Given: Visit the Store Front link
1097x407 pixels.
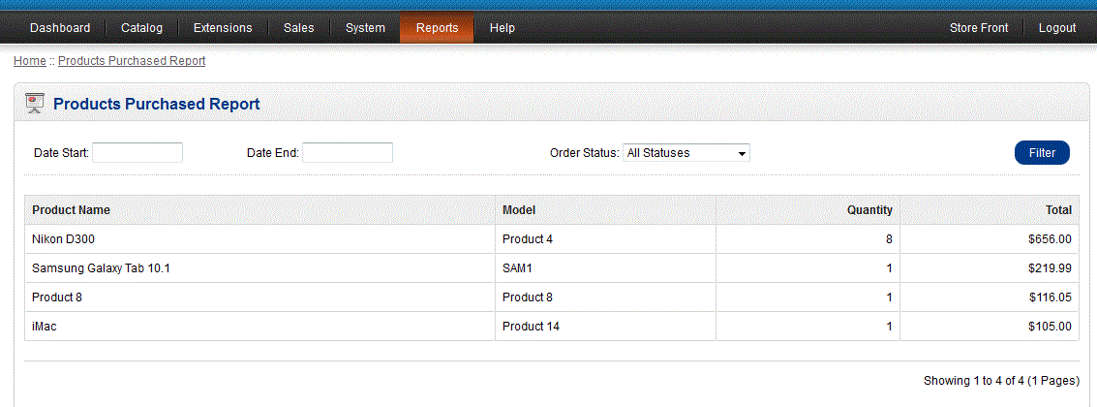Looking at the screenshot, I should pyautogui.click(x=979, y=28).
